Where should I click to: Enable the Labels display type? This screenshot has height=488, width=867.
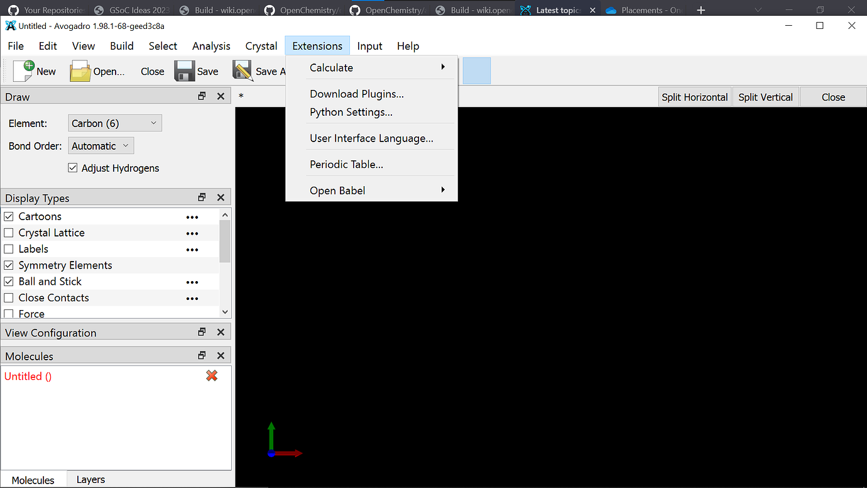(9, 249)
